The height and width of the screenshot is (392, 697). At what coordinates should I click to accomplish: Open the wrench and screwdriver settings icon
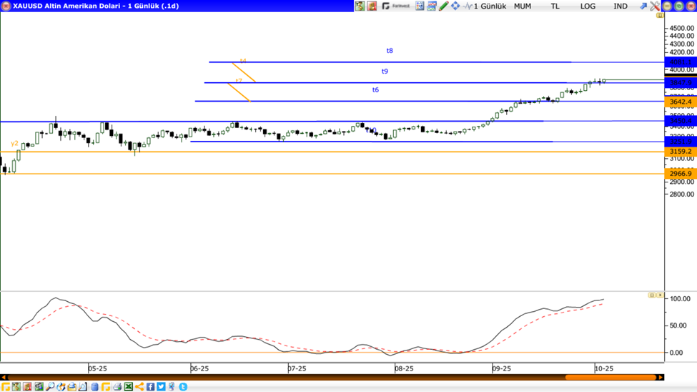click(655, 6)
